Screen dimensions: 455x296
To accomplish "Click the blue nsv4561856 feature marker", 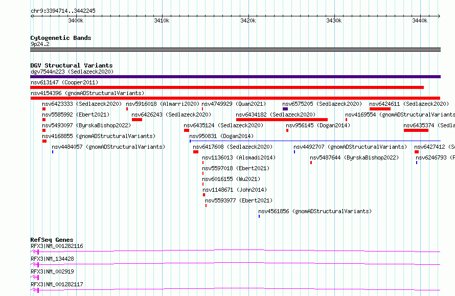I will [259, 216].
